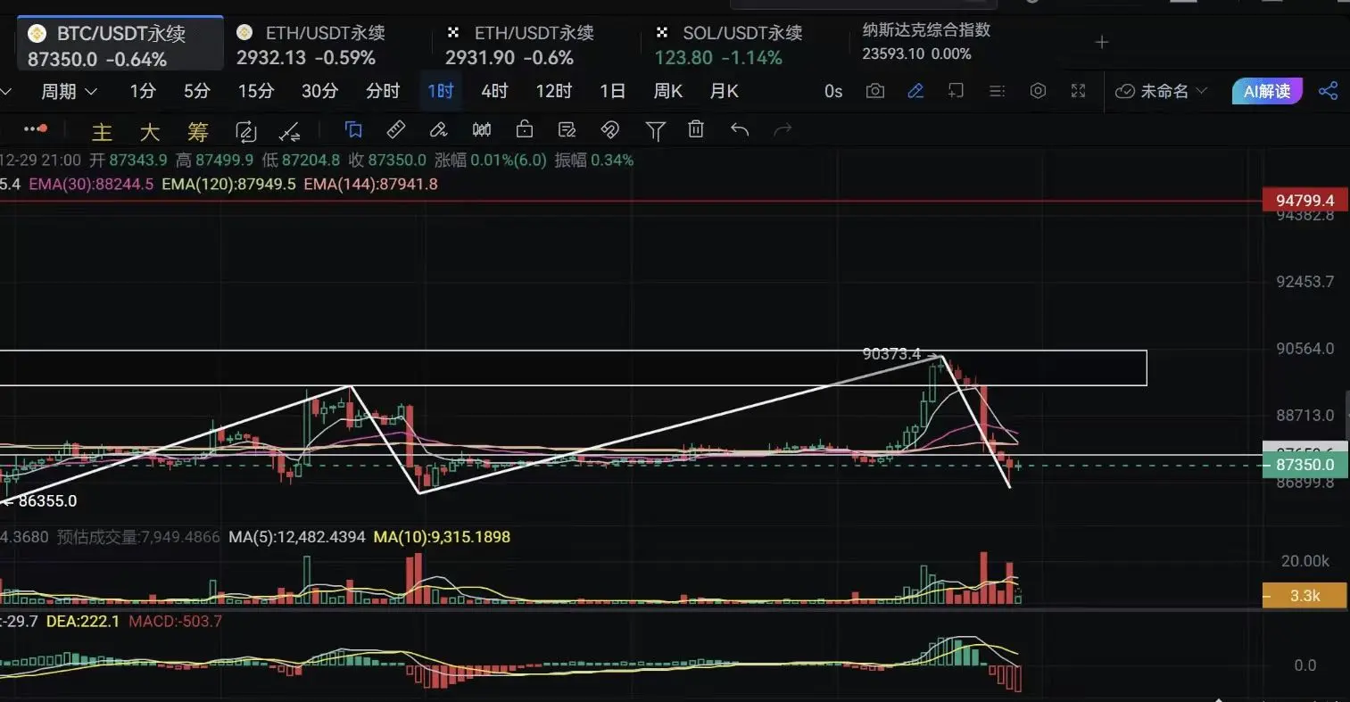Viewport: 1350px width, 702px height.
Task: Click the funnel filter icon
Action: pos(655,131)
